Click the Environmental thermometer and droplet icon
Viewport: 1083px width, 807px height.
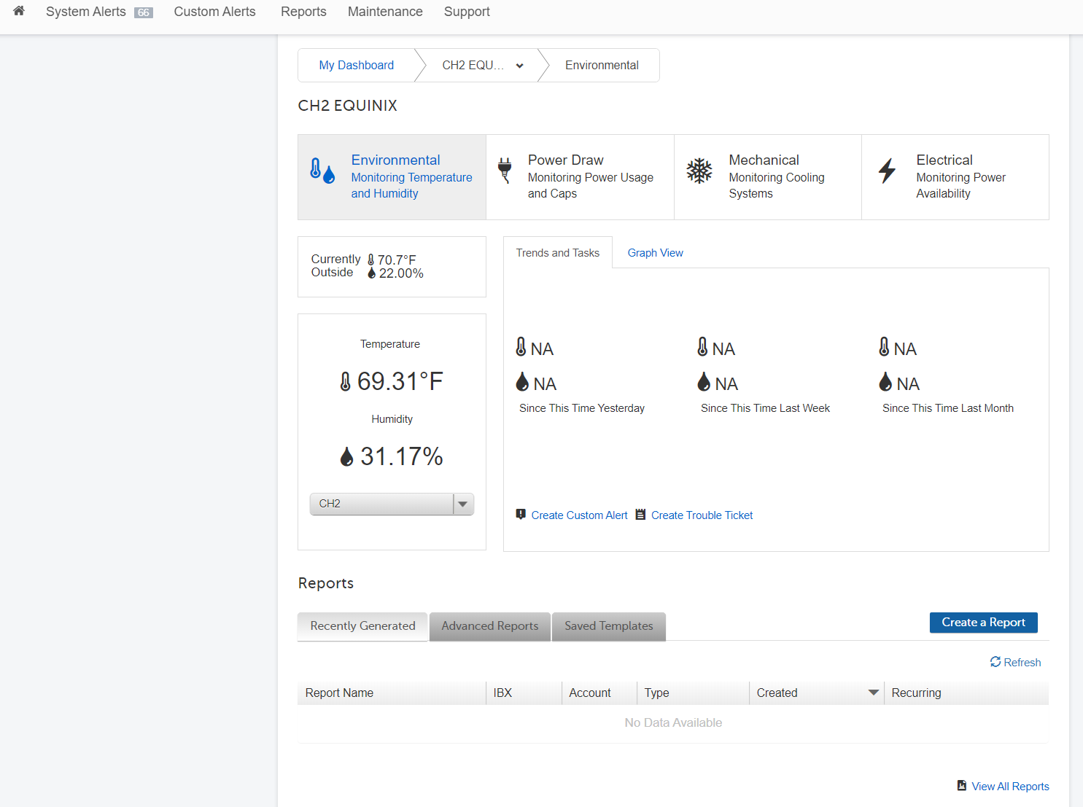(x=322, y=171)
